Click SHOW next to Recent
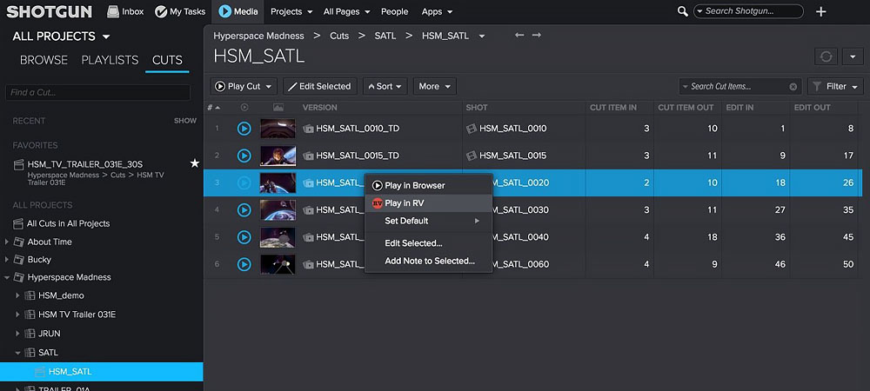 tap(184, 121)
